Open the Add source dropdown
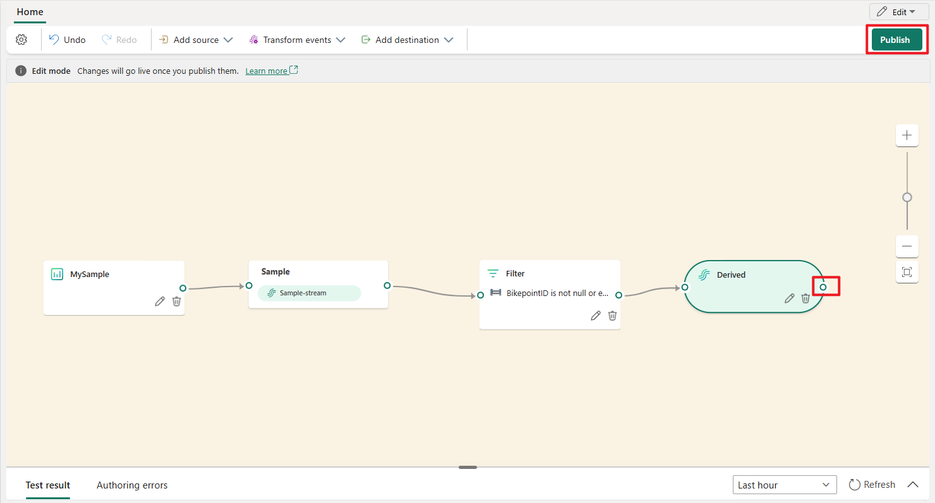The image size is (935, 503). 196,39
